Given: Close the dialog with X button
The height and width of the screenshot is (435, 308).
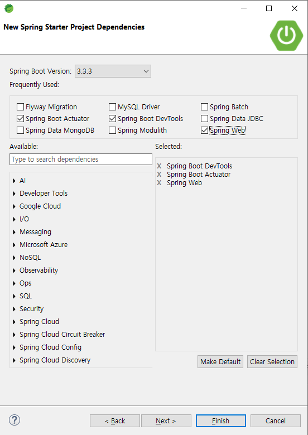Looking at the screenshot, I should coord(295,8).
